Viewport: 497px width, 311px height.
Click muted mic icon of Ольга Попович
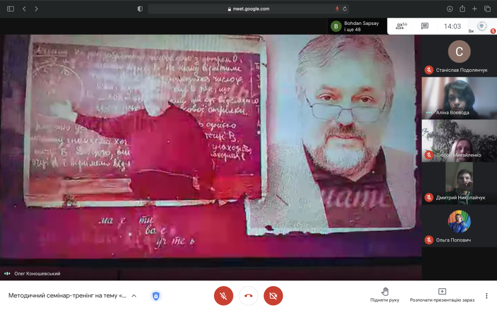click(x=429, y=240)
